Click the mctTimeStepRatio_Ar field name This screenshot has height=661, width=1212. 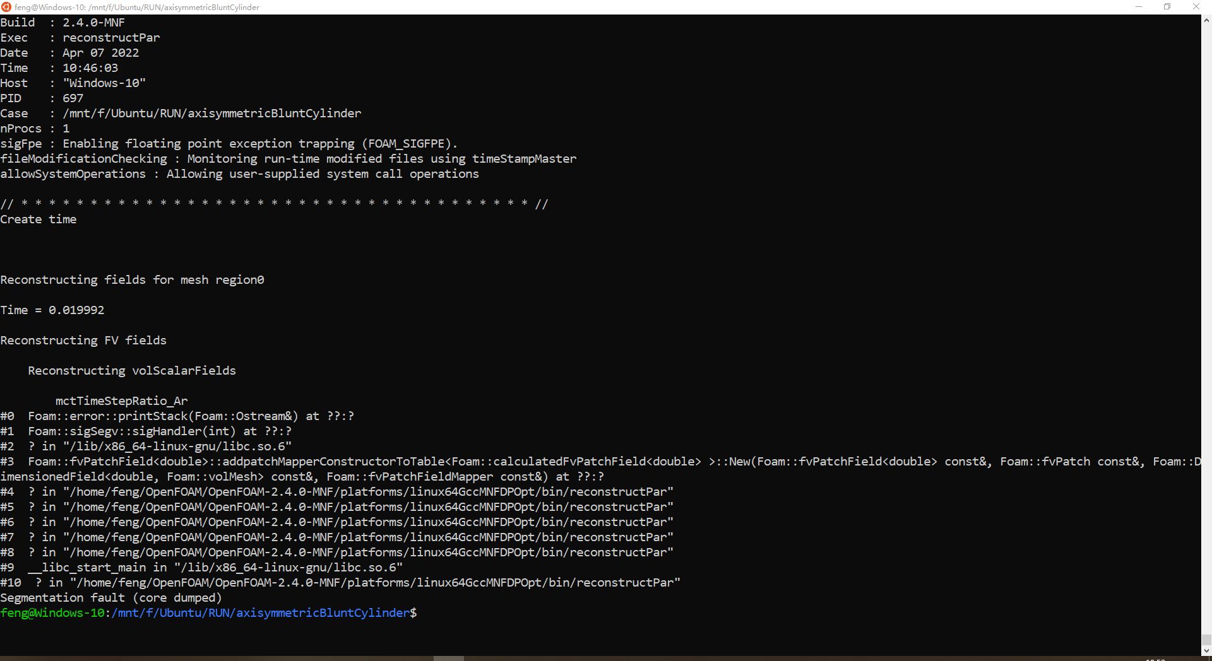point(121,401)
